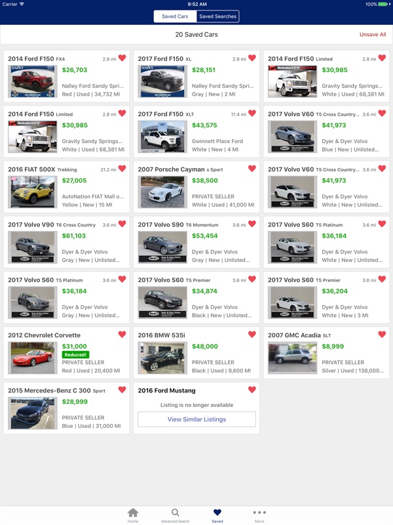Open the Home tab icon
The width and height of the screenshot is (393, 525).
click(133, 513)
